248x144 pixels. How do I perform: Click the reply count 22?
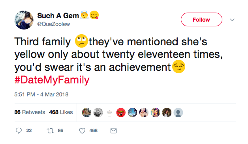tap(29, 131)
